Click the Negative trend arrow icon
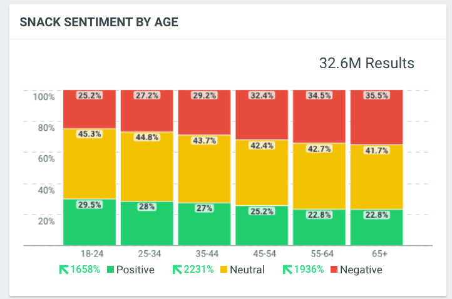452x299 pixels. [289, 270]
